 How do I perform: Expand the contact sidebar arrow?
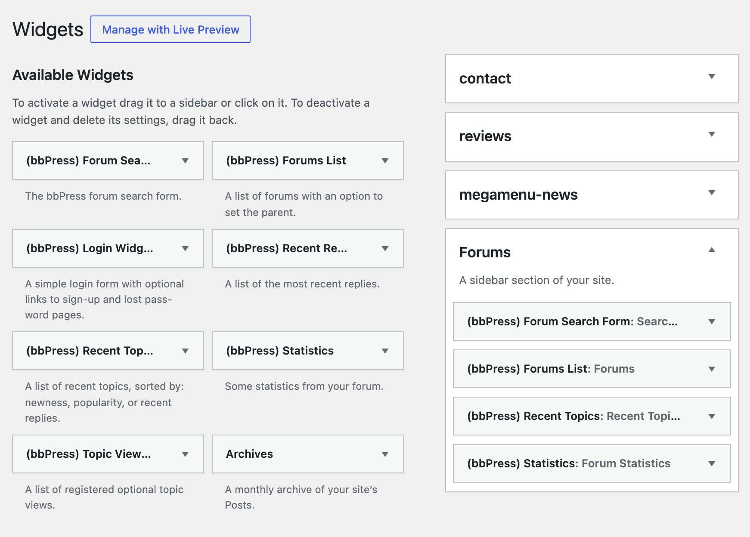(x=712, y=77)
